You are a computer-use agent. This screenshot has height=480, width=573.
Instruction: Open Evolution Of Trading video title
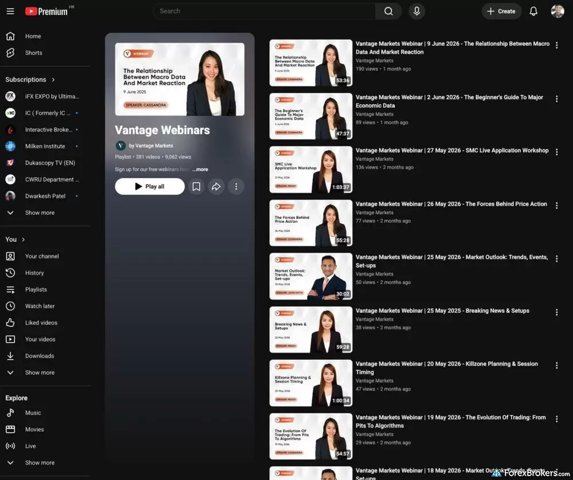click(450, 422)
